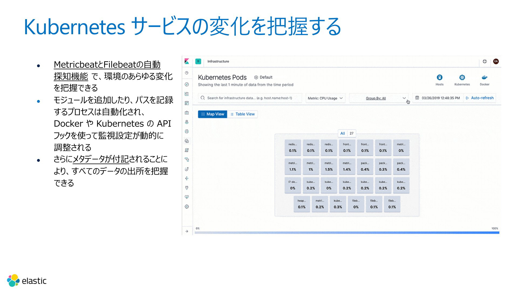Viewport: 518px width, 291px height.
Task: Click the Infrastructure breadcrumb label
Action: coord(218,61)
